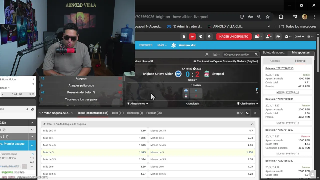Collapse all markets with double chevron
This screenshot has width=320, height=180.
(x=255, y=113)
